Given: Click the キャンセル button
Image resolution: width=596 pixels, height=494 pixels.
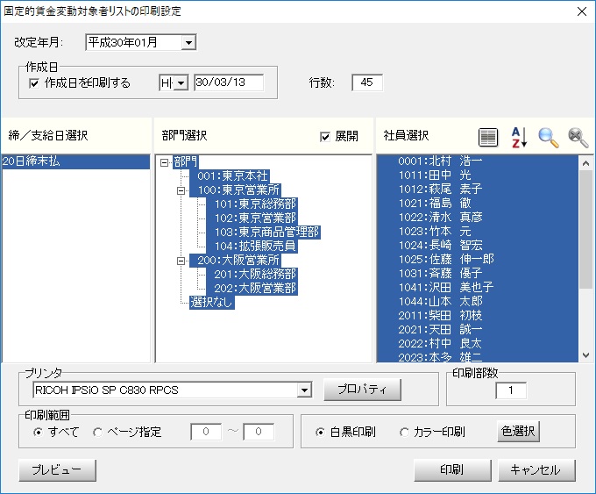Looking at the screenshot, I should [x=536, y=470].
